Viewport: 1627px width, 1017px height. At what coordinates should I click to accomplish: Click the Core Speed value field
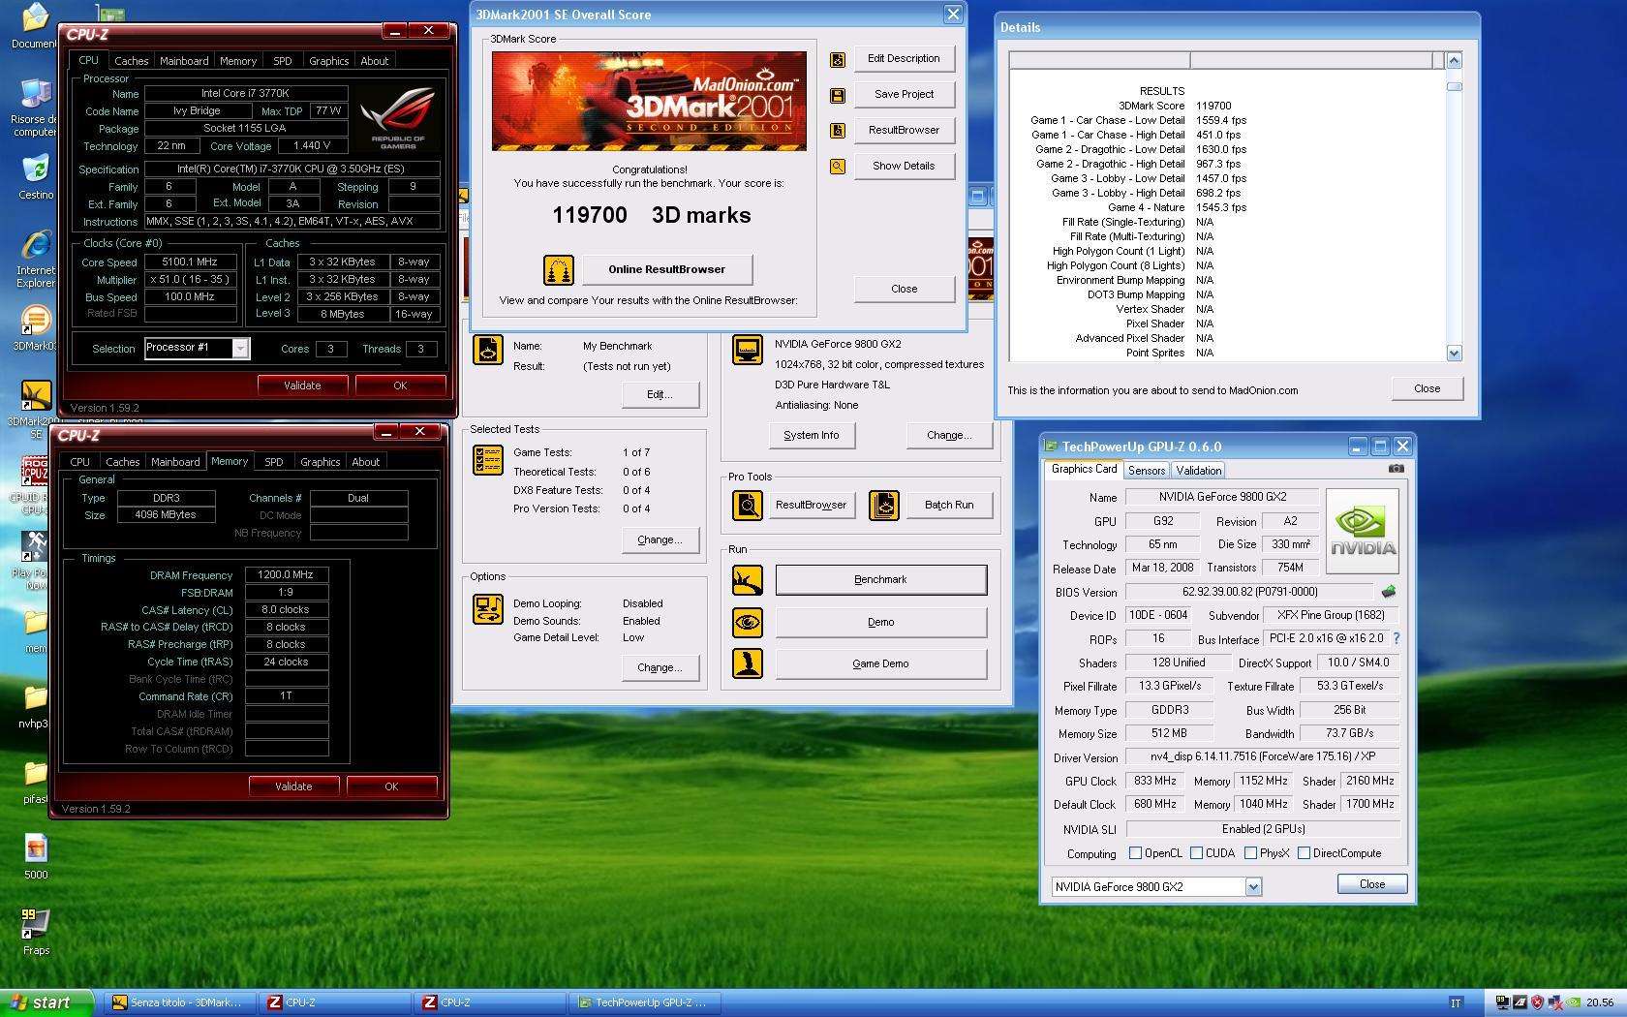pos(190,262)
